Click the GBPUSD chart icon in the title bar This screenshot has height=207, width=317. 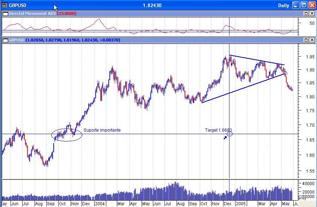[x=4, y=5]
